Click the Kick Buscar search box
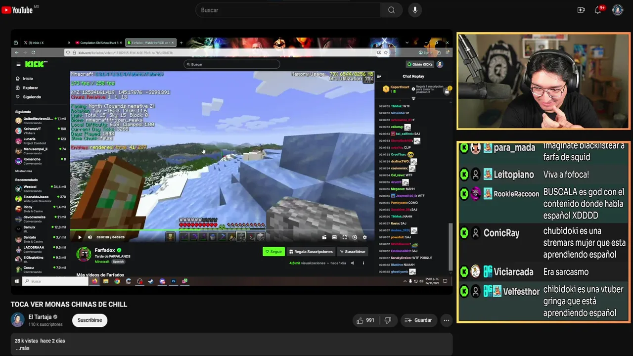The image size is (633, 356). click(x=231, y=64)
